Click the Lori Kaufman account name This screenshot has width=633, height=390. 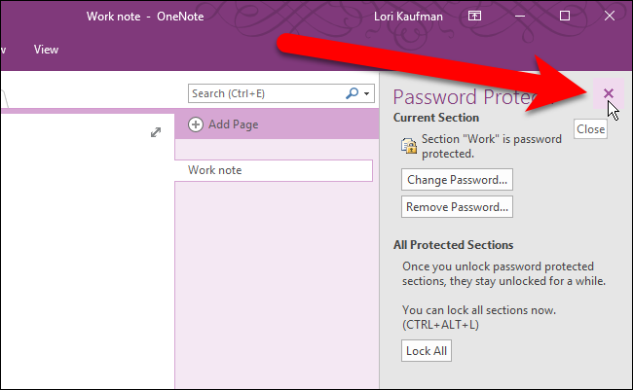pyautogui.click(x=408, y=17)
